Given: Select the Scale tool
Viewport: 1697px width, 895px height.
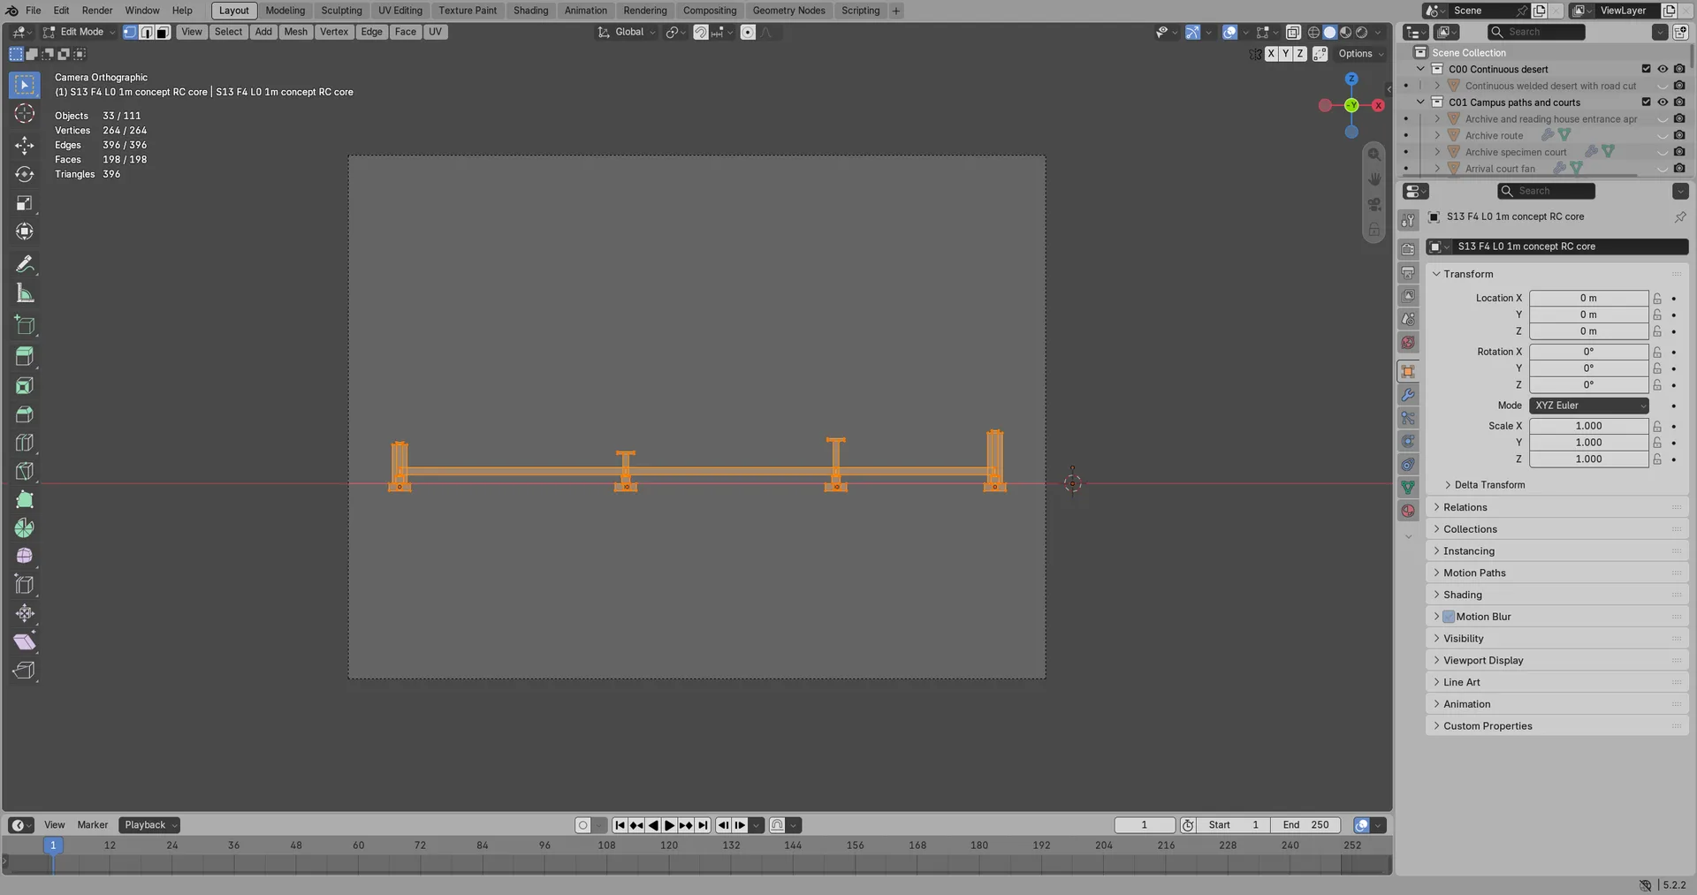Looking at the screenshot, I should click(x=25, y=203).
